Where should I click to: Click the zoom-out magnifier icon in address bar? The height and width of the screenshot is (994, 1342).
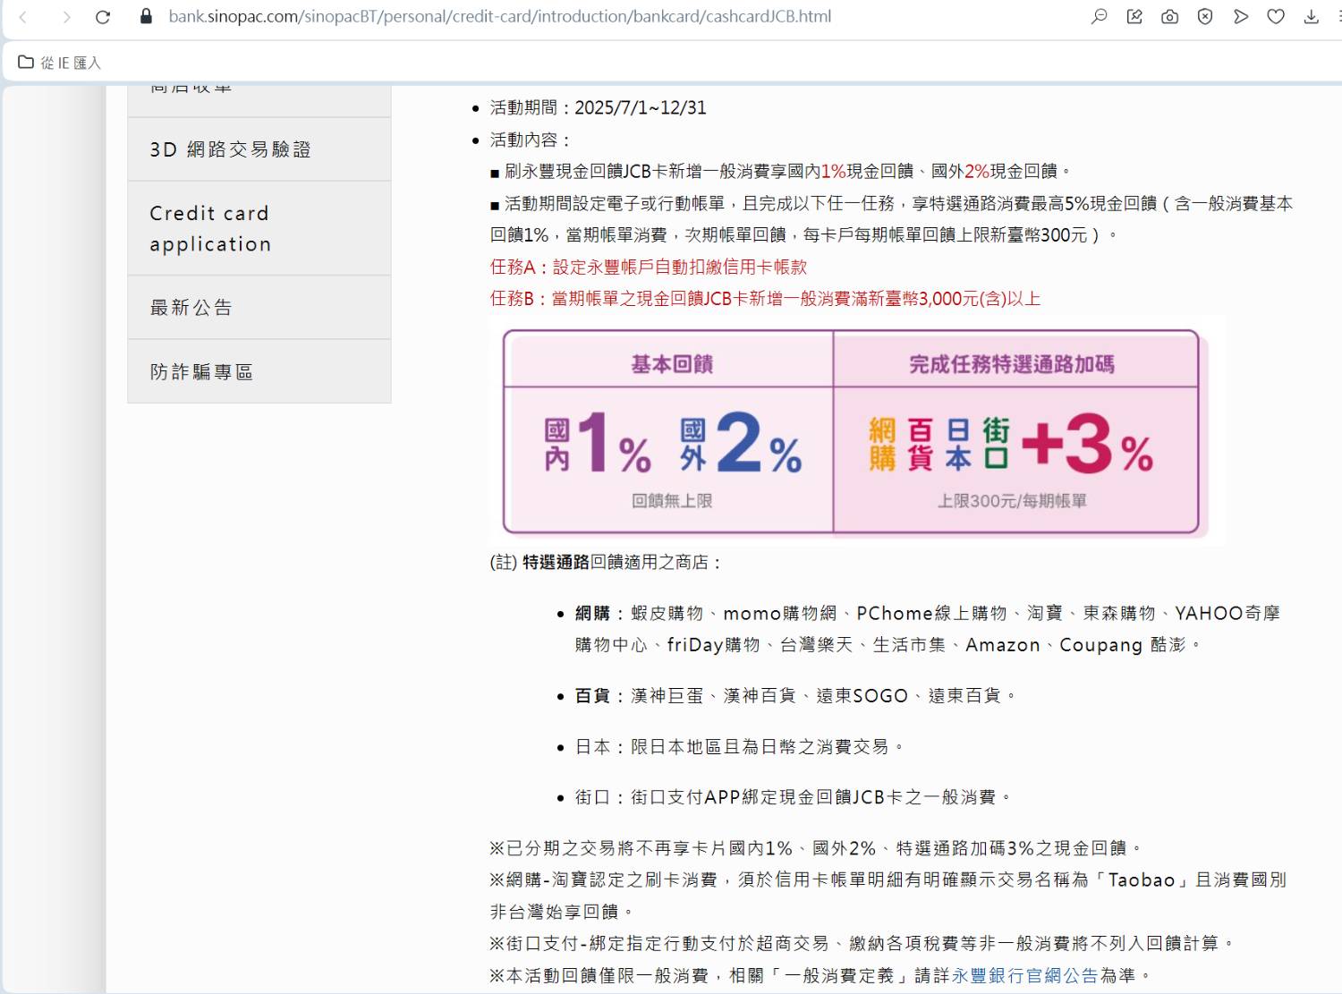tap(1100, 16)
